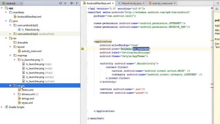The width and height of the screenshot is (220, 124).
Task: Collapse the com.android.lez11 package
Action: point(10,25)
